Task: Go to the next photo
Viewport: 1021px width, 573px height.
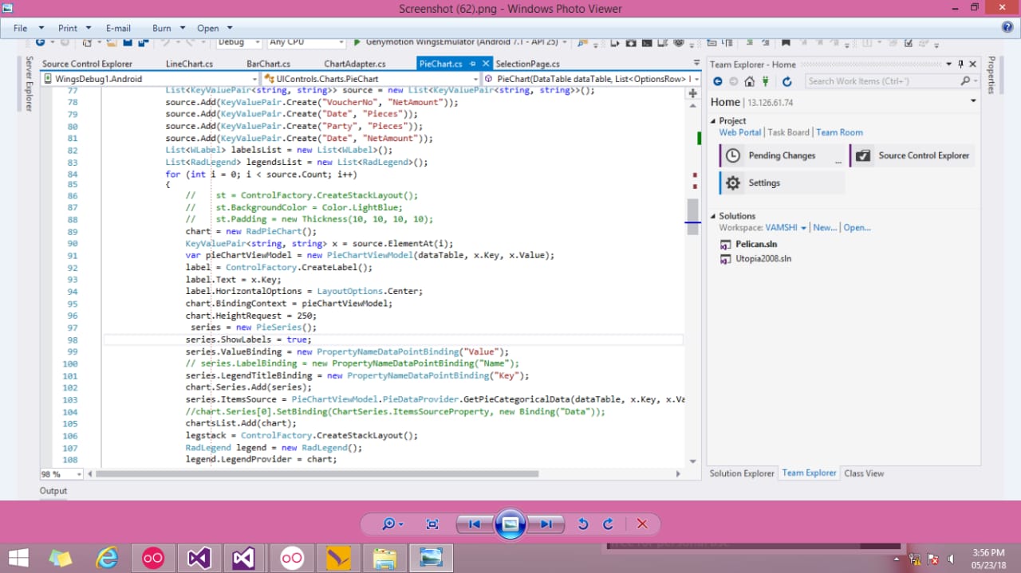Action: (x=546, y=524)
